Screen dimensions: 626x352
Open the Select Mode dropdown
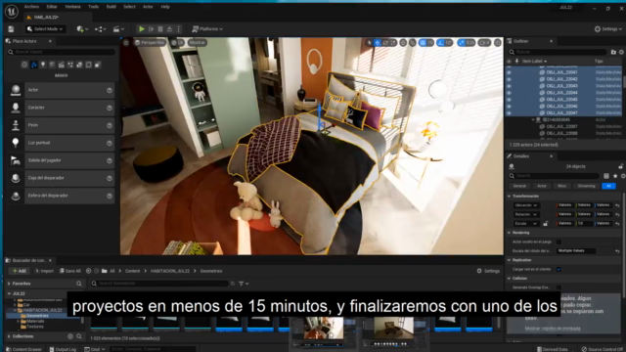[45, 29]
